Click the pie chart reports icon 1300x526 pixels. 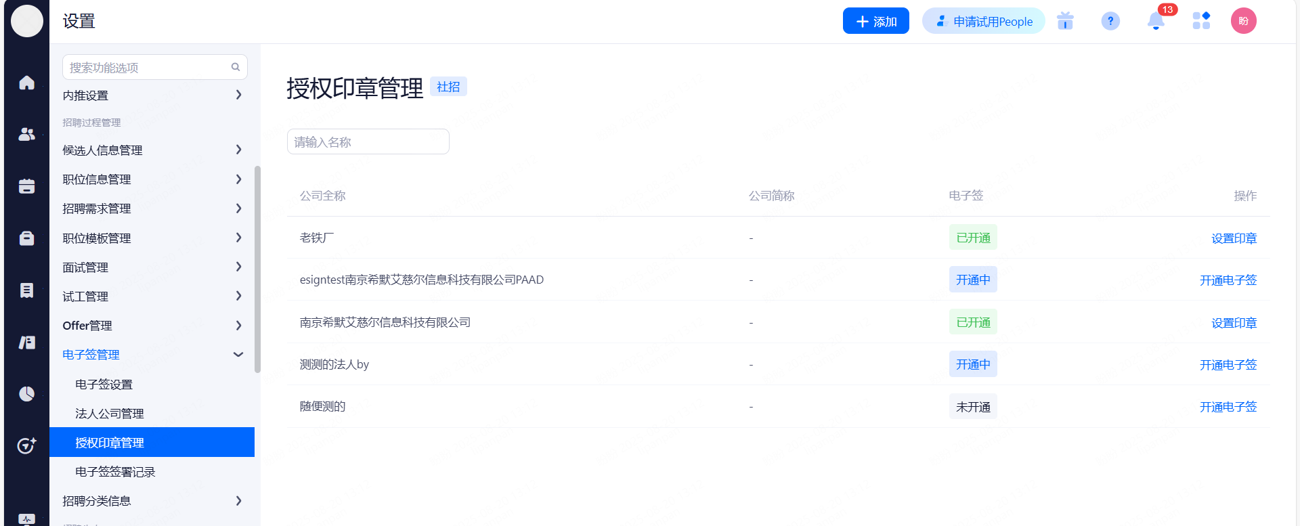[26, 394]
